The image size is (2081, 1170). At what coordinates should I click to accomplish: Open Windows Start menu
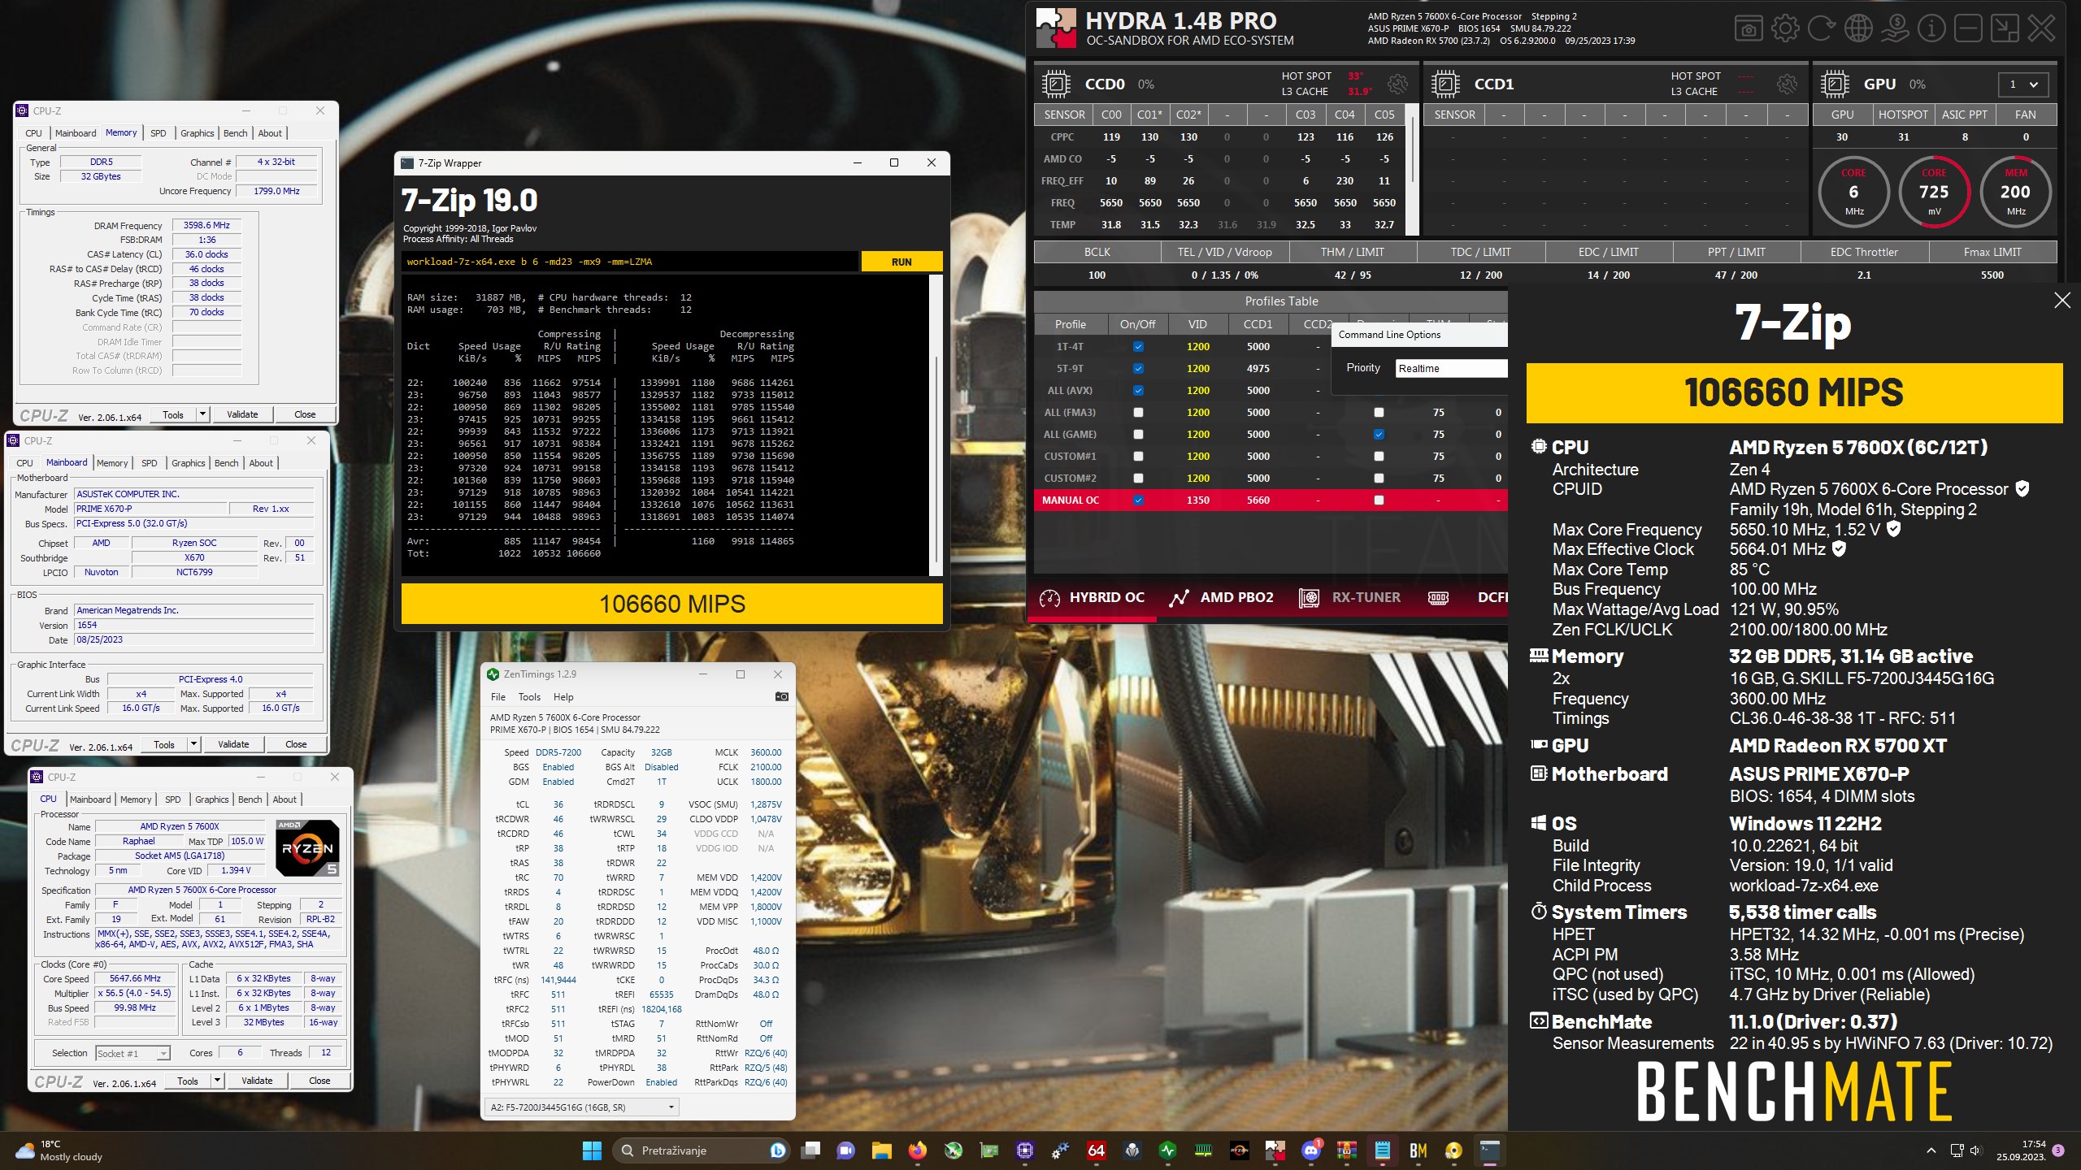point(592,1150)
